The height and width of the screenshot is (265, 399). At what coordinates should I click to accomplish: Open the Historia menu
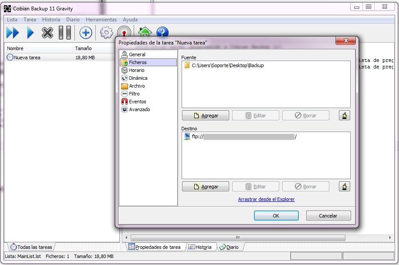51,20
